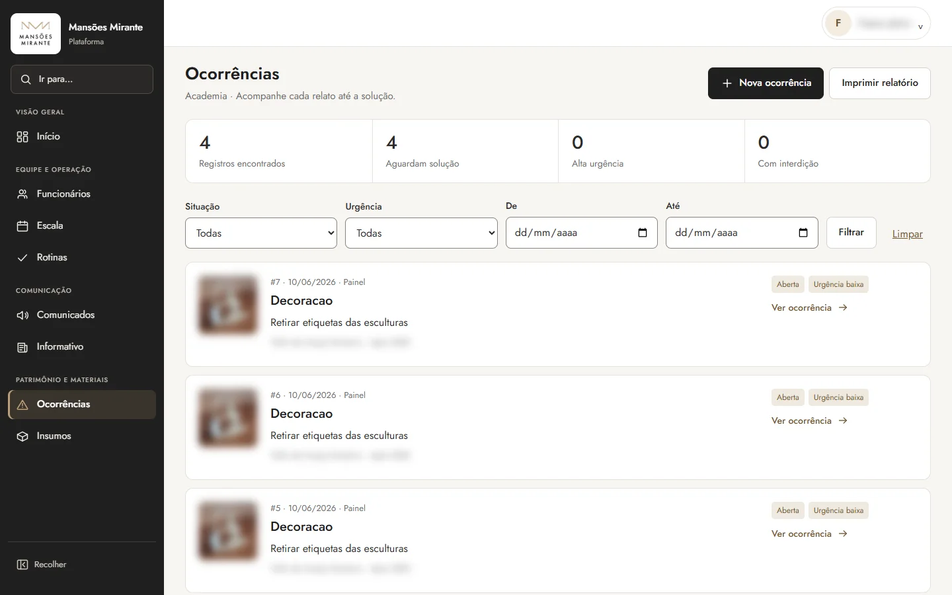This screenshot has height=595, width=952.
Task: Open Comunicados in the sidebar
Action: [x=82, y=315]
